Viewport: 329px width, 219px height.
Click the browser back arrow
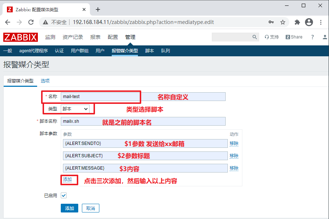pos(8,22)
